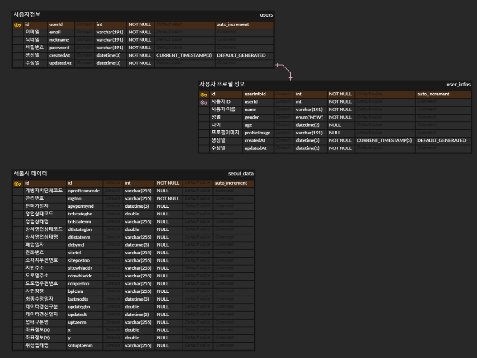Viewport: 477px width, 358px height.
Task: Click the 위생업태명 logical name cell
Action: [x=45, y=346]
